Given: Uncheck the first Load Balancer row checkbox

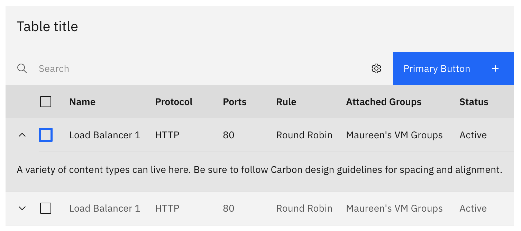Looking at the screenshot, I should (x=45, y=135).
